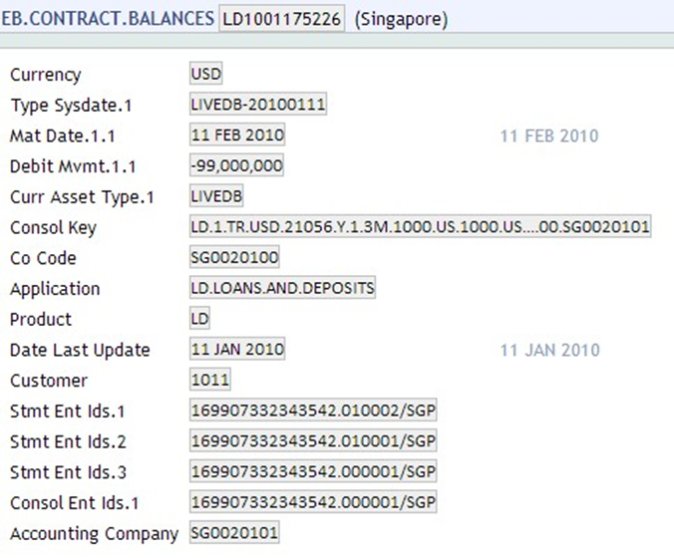Click the grey 11 FEB 2010 enrichment text
674x558 pixels.
point(548,136)
